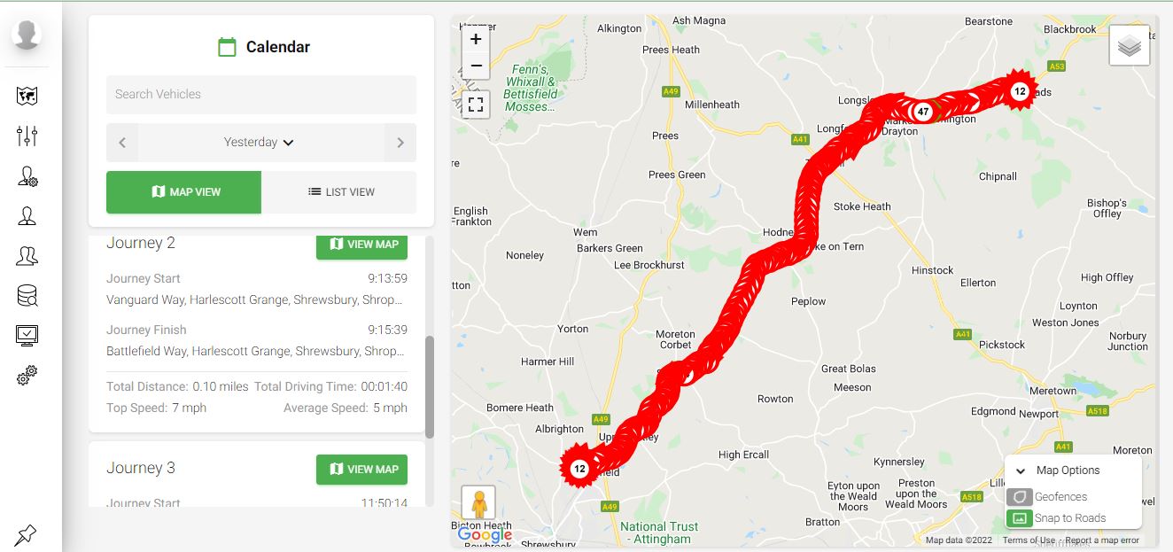Toggle fullscreen map view
Image resolution: width=1173 pixels, height=552 pixels.
[476, 105]
